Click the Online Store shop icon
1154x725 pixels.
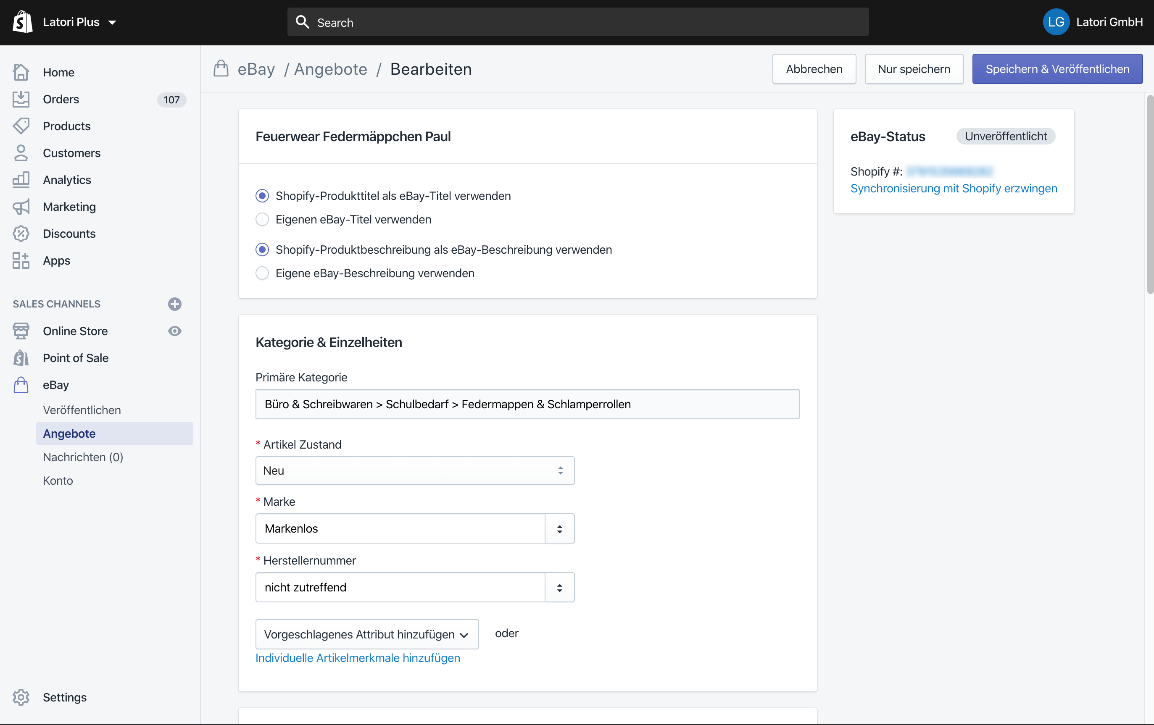click(x=21, y=331)
